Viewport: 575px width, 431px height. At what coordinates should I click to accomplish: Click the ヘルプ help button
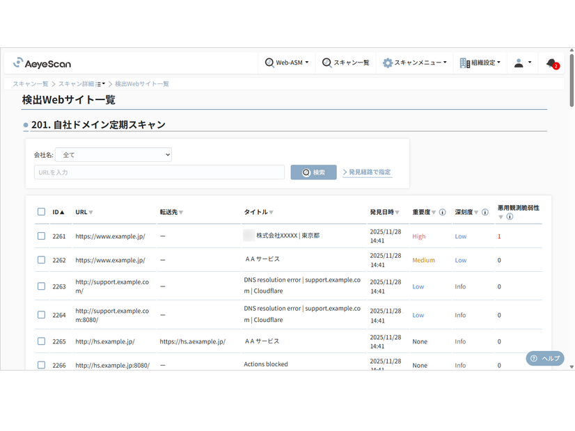pos(544,358)
